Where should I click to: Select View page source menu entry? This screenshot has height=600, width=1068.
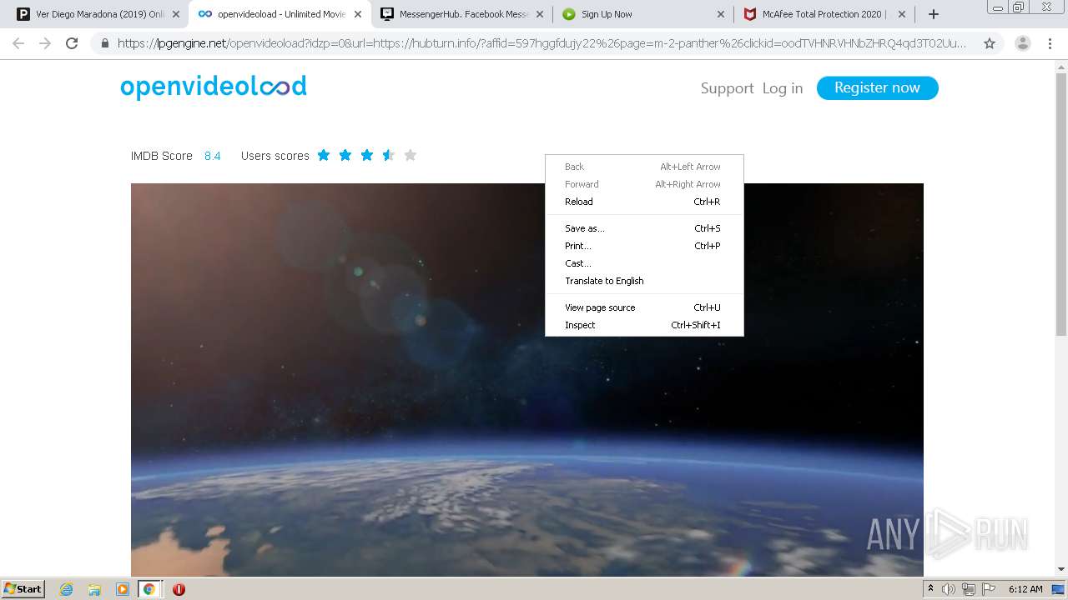644,307
